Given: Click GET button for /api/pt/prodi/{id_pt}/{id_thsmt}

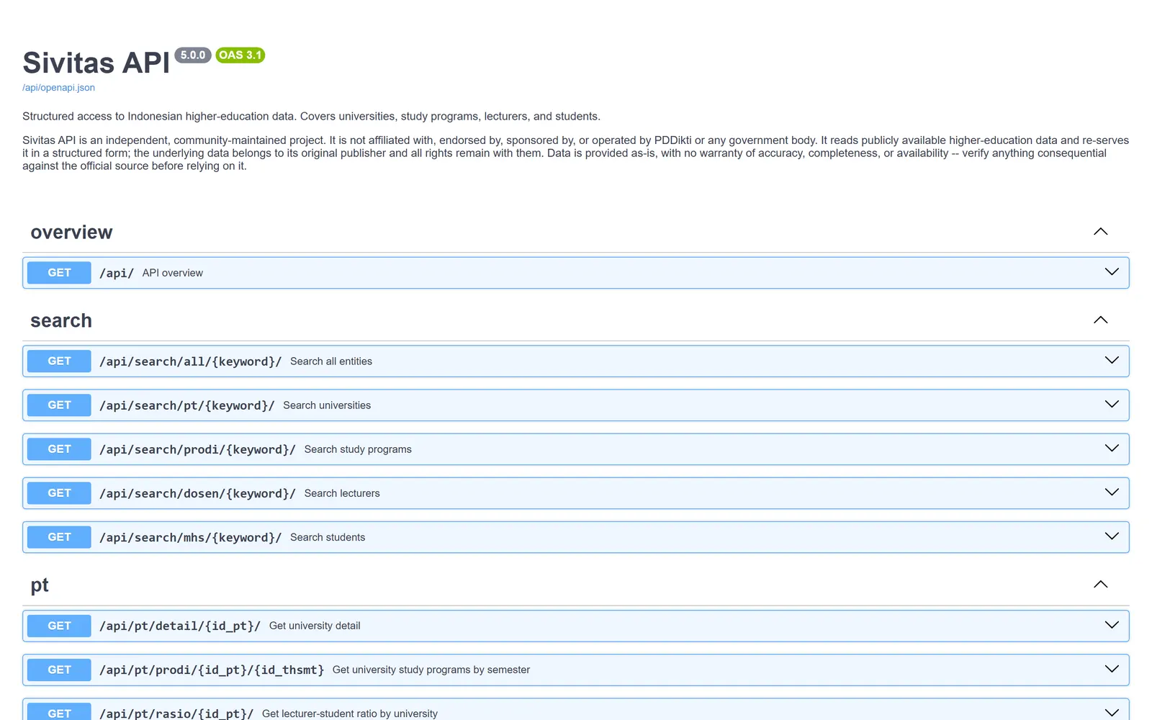Looking at the screenshot, I should click(x=59, y=670).
